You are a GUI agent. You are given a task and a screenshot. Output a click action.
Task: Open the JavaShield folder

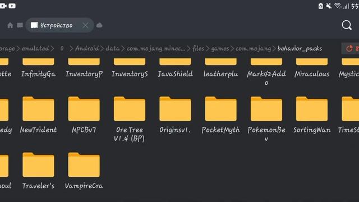click(x=175, y=68)
